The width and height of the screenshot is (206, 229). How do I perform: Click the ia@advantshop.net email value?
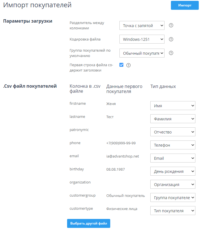click(x=122, y=156)
